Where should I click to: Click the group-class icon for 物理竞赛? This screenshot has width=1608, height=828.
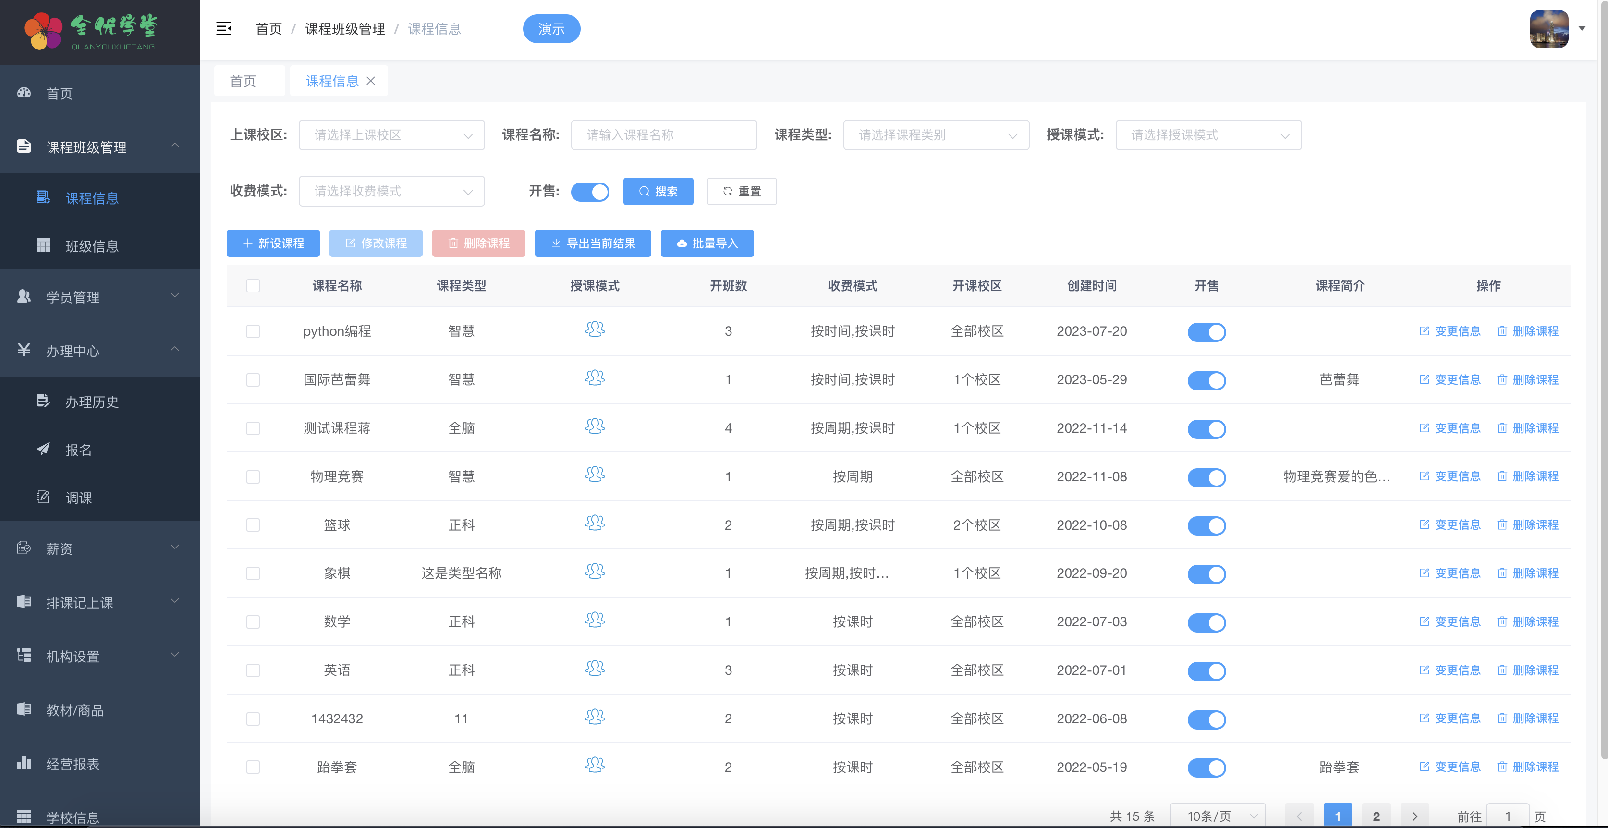click(595, 475)
